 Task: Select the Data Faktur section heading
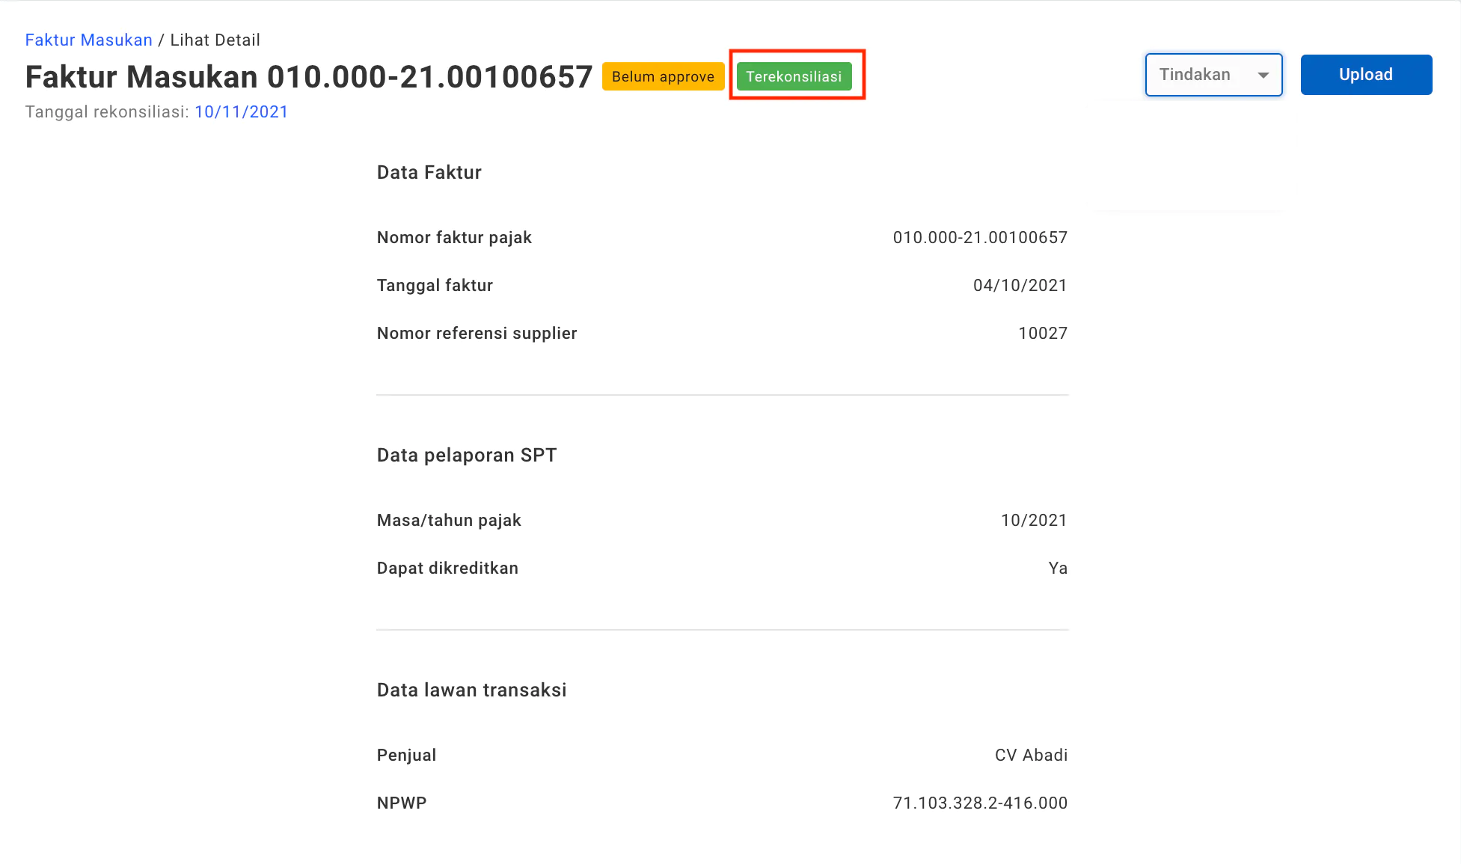pyautogui.click(x=429, y=172)
